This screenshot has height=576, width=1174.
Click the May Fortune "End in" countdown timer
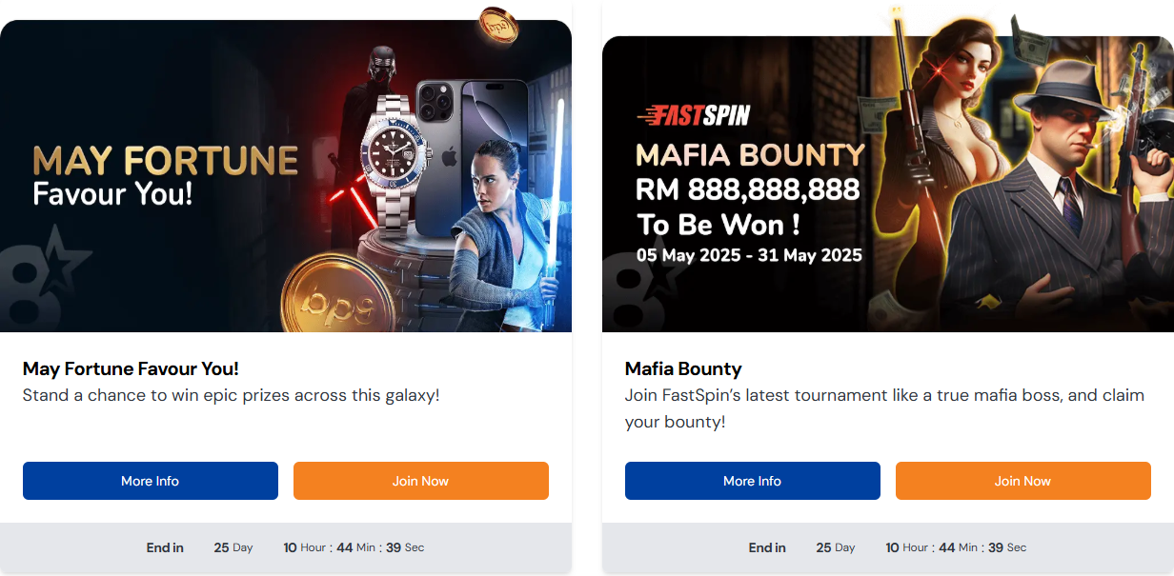click(285, 547)
